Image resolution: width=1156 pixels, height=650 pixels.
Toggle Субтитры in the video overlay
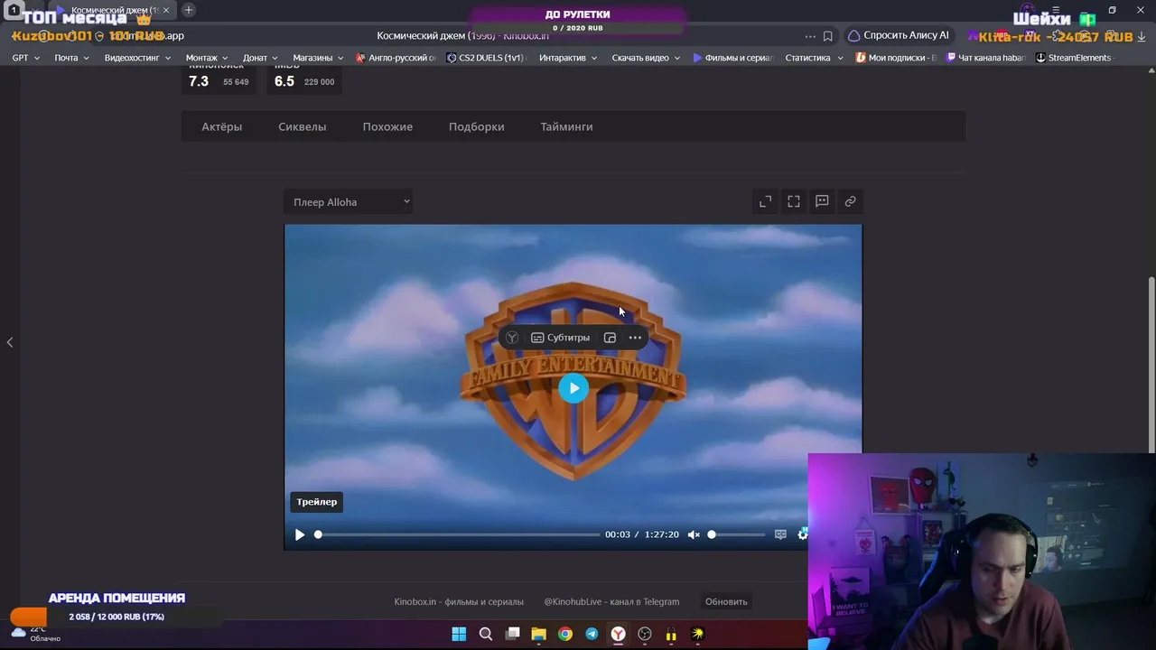click(560, 338)
